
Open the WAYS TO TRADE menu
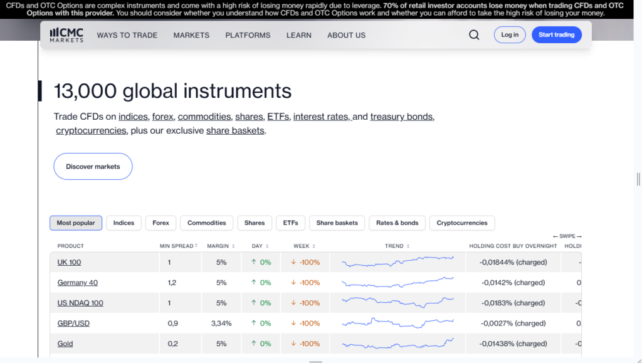coord(127,35)
